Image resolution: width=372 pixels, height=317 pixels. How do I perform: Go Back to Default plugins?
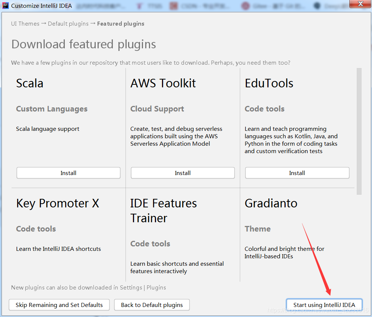(x=152, y=305)
